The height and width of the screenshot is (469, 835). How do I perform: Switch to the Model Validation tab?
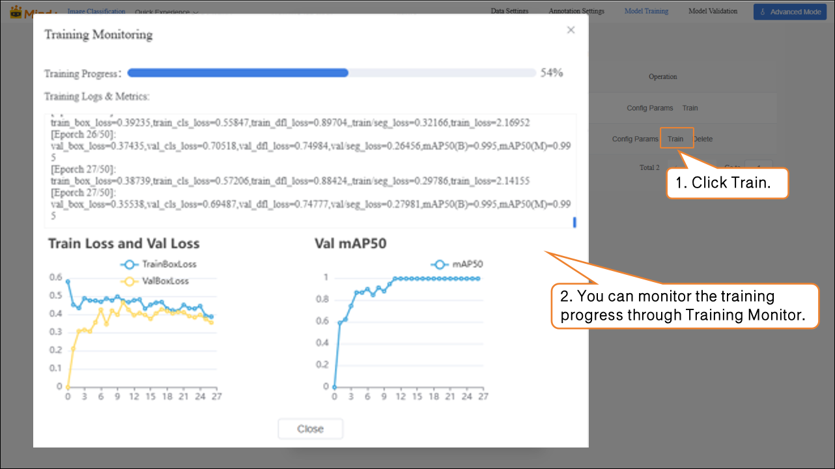[713, 11]
